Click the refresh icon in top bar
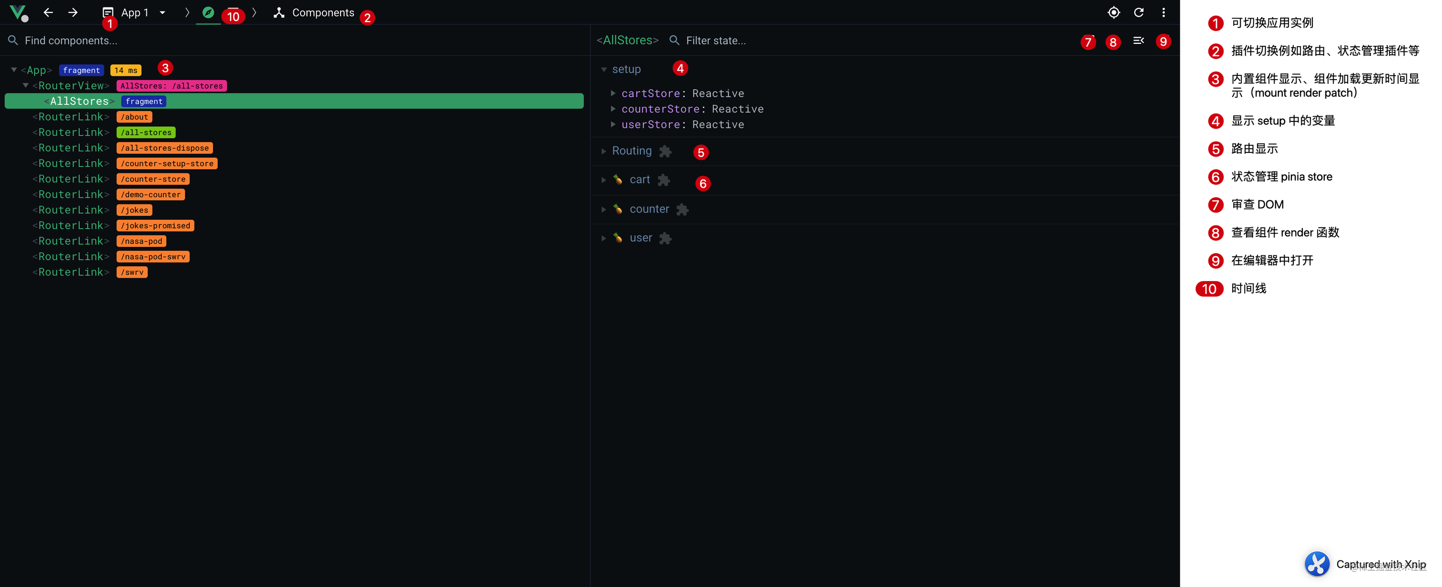Image resolution: width=1442 pixels, height=587 pixels. click(x=1139, y=12)
